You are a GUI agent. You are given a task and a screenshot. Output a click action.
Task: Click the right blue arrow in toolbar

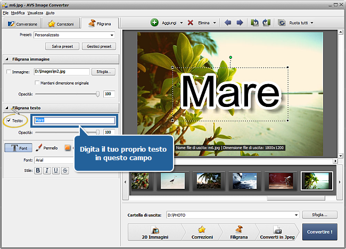coord(240,23)
